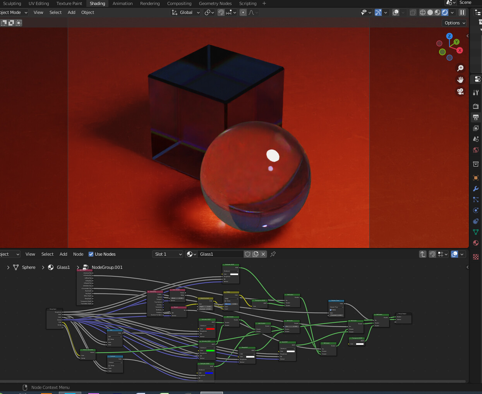
Task: Open the Slot 1 material slot dropdown
Action: (x=168, y=254)
